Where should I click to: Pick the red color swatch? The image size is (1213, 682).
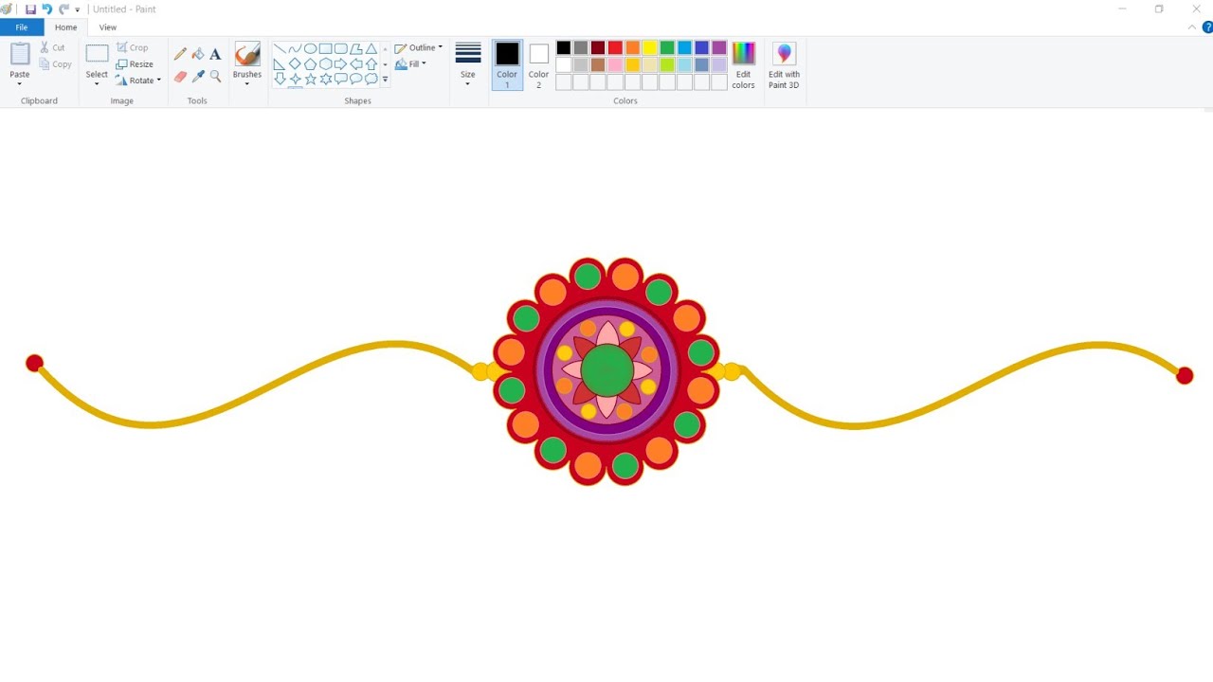point(615,47)
